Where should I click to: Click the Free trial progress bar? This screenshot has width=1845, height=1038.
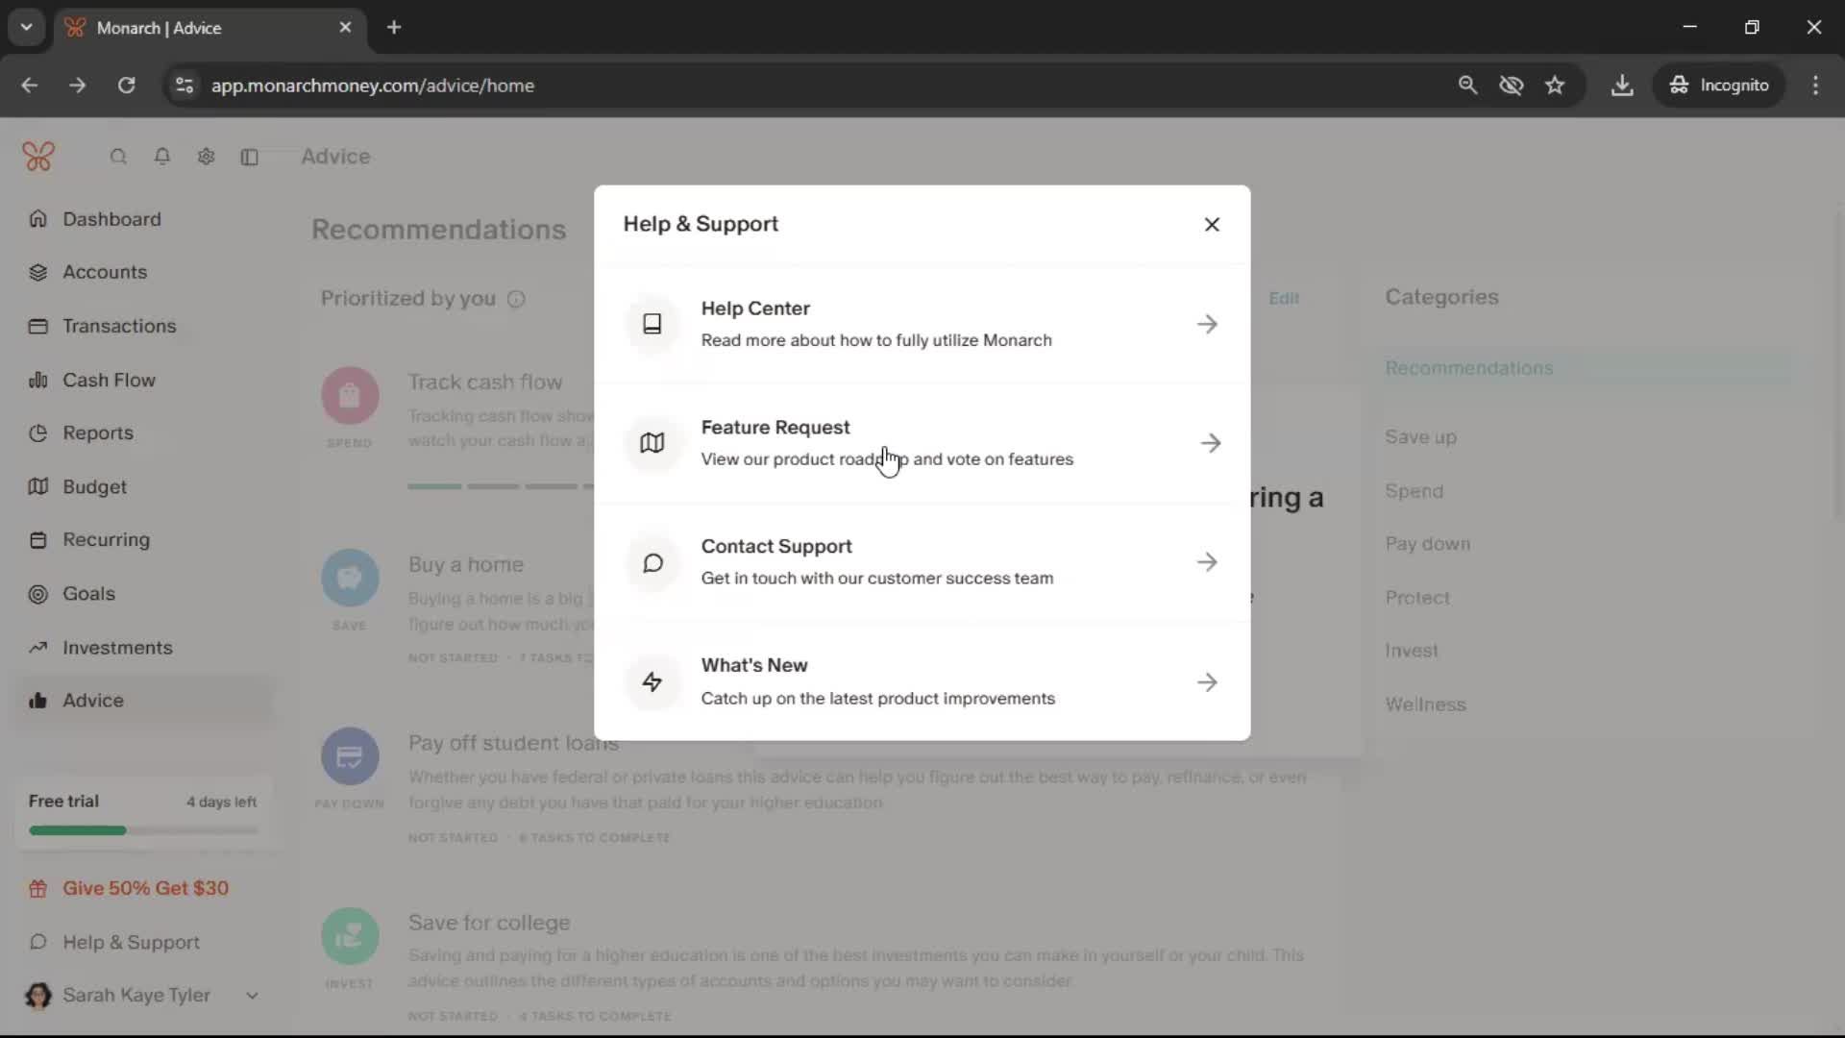[143, 830]
